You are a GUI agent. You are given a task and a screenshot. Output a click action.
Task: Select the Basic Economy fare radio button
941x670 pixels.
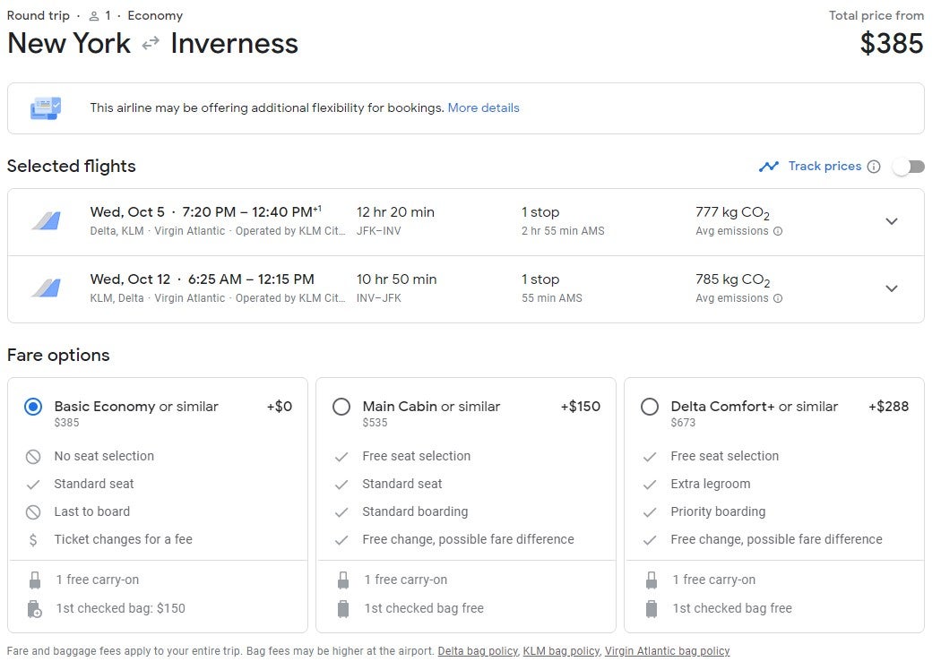click(x=33, y=407)
